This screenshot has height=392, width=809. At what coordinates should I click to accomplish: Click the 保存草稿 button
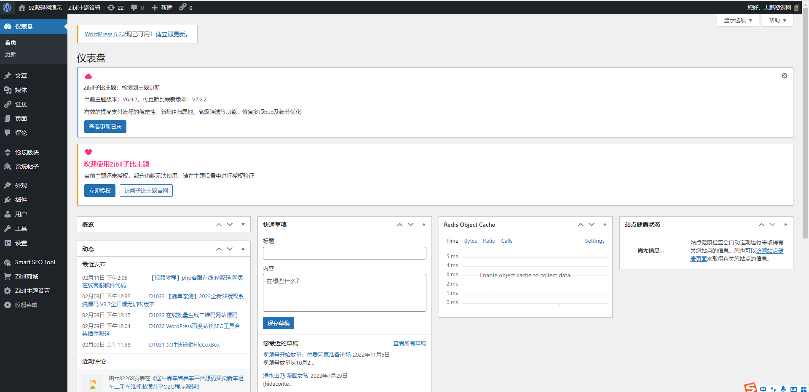(279, 323)
